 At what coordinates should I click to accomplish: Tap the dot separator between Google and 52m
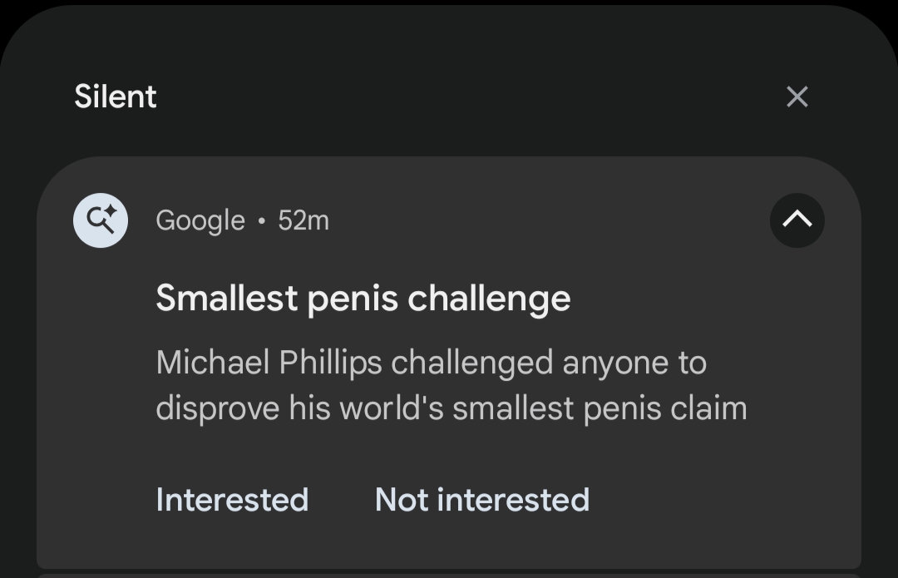[262, 221]
